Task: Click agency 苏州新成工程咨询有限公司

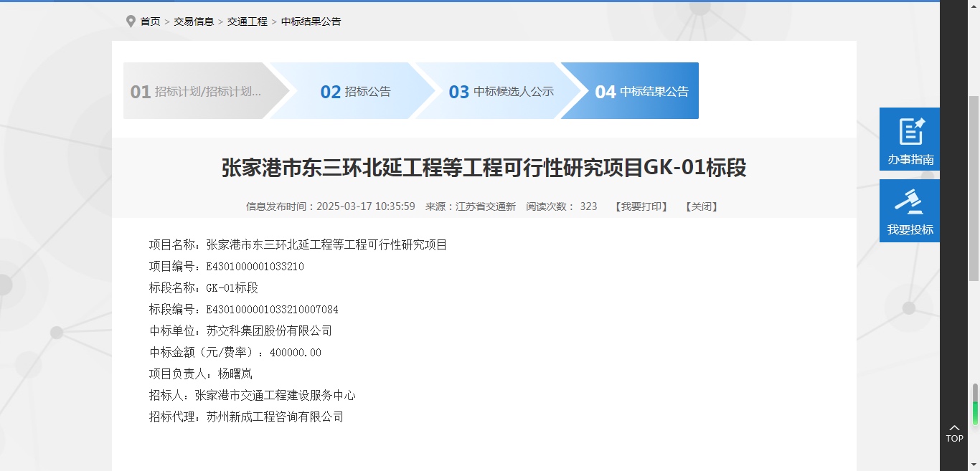Action: 275,417
